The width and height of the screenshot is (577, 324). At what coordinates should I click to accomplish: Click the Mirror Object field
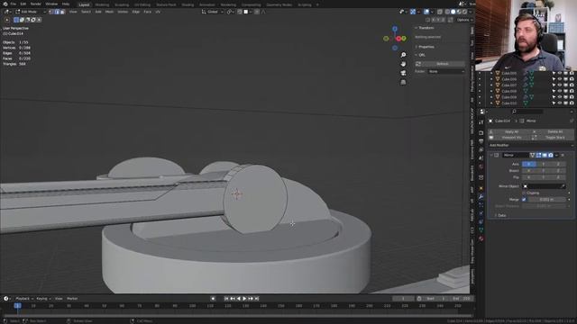click(x=544, y=186)
